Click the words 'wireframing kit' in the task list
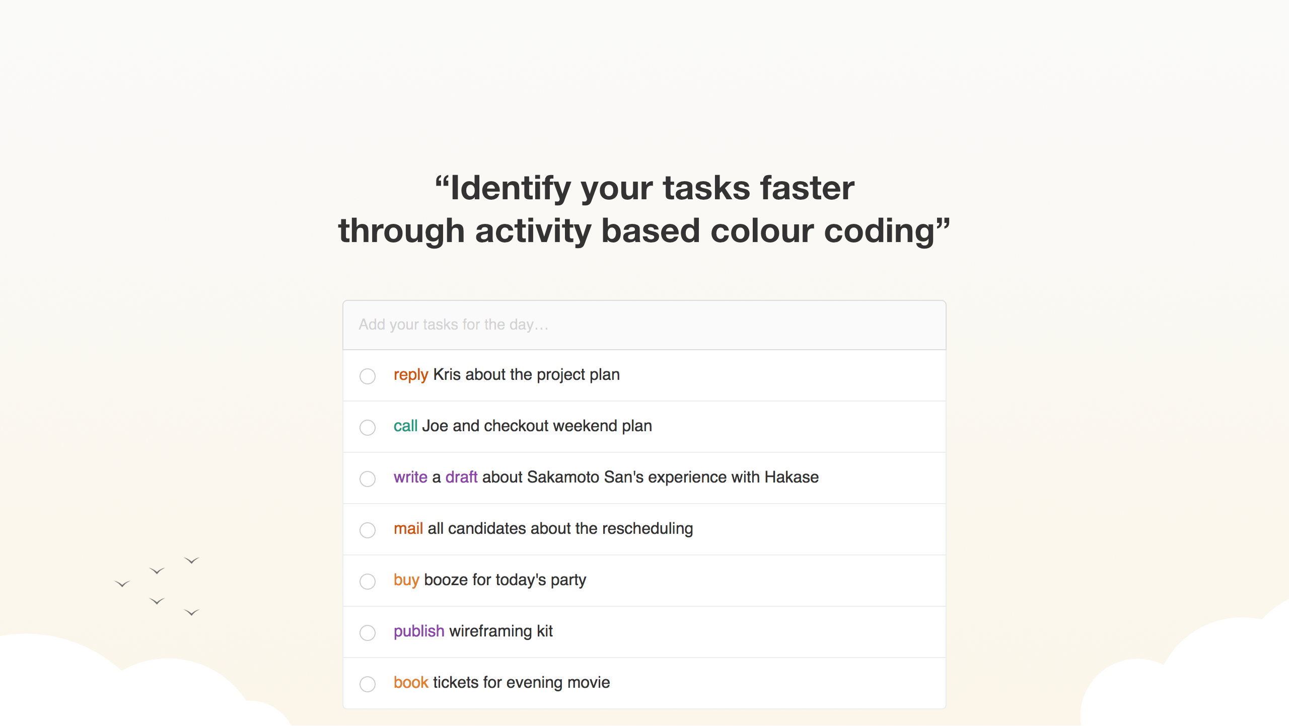 pos(501,631)
